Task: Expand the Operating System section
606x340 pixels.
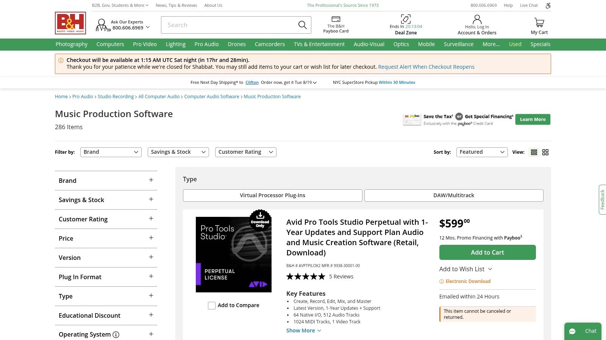Action: [106, 334]
